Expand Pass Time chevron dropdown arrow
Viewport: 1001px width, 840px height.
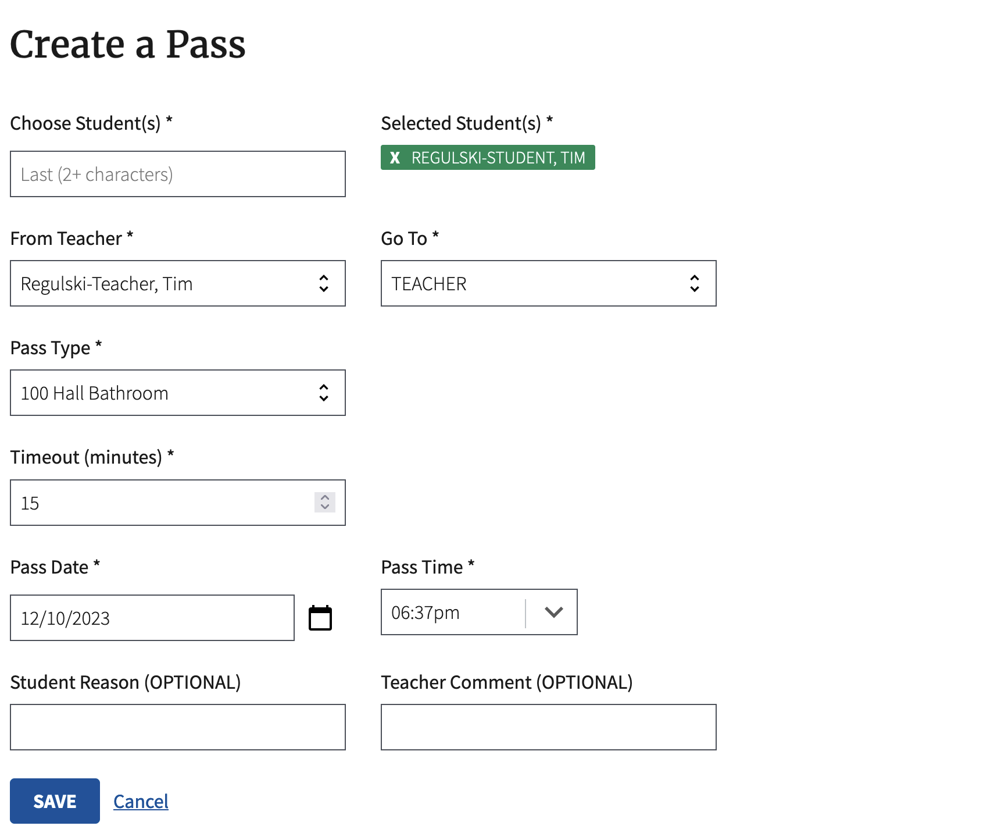tap(553, 612)
